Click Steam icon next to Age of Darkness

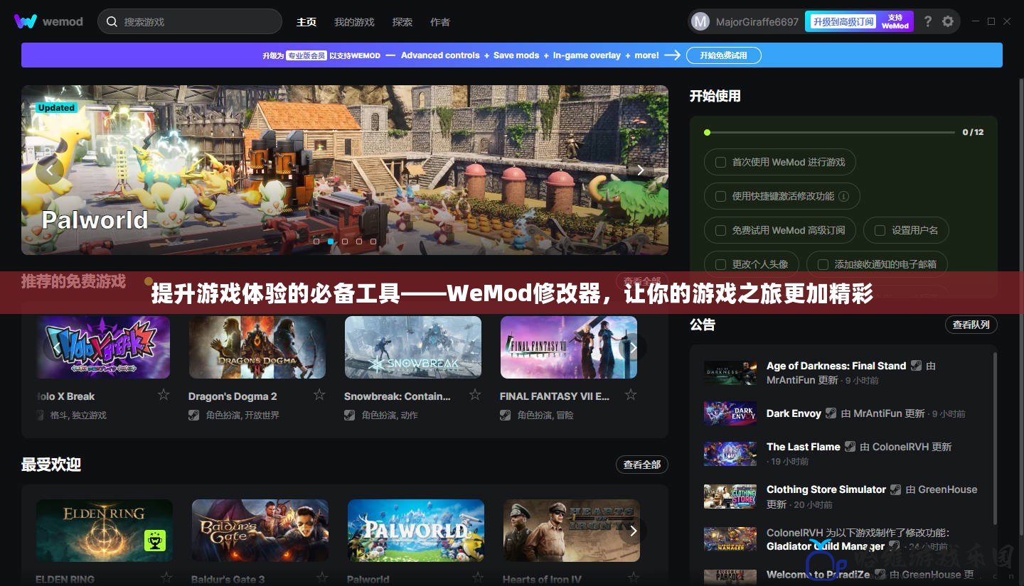(x=916, y=366)
